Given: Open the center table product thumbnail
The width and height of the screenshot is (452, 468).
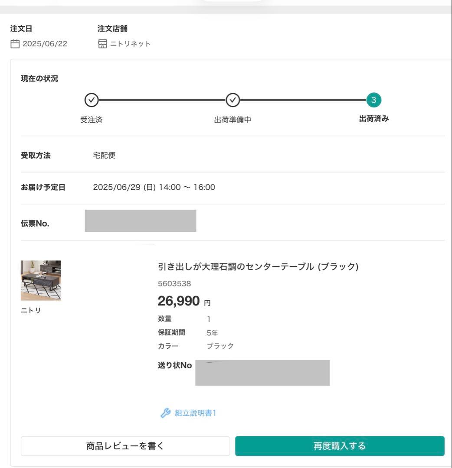Looking at the screenshot, I should 41,280.
